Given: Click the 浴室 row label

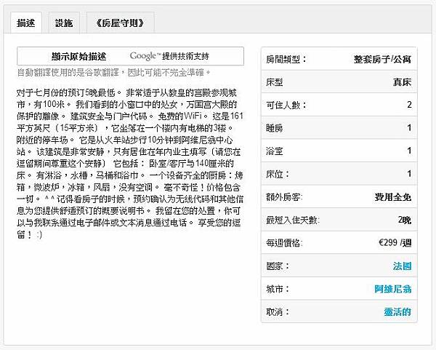Looking at the screenshot, I should [x=275, y=151].
